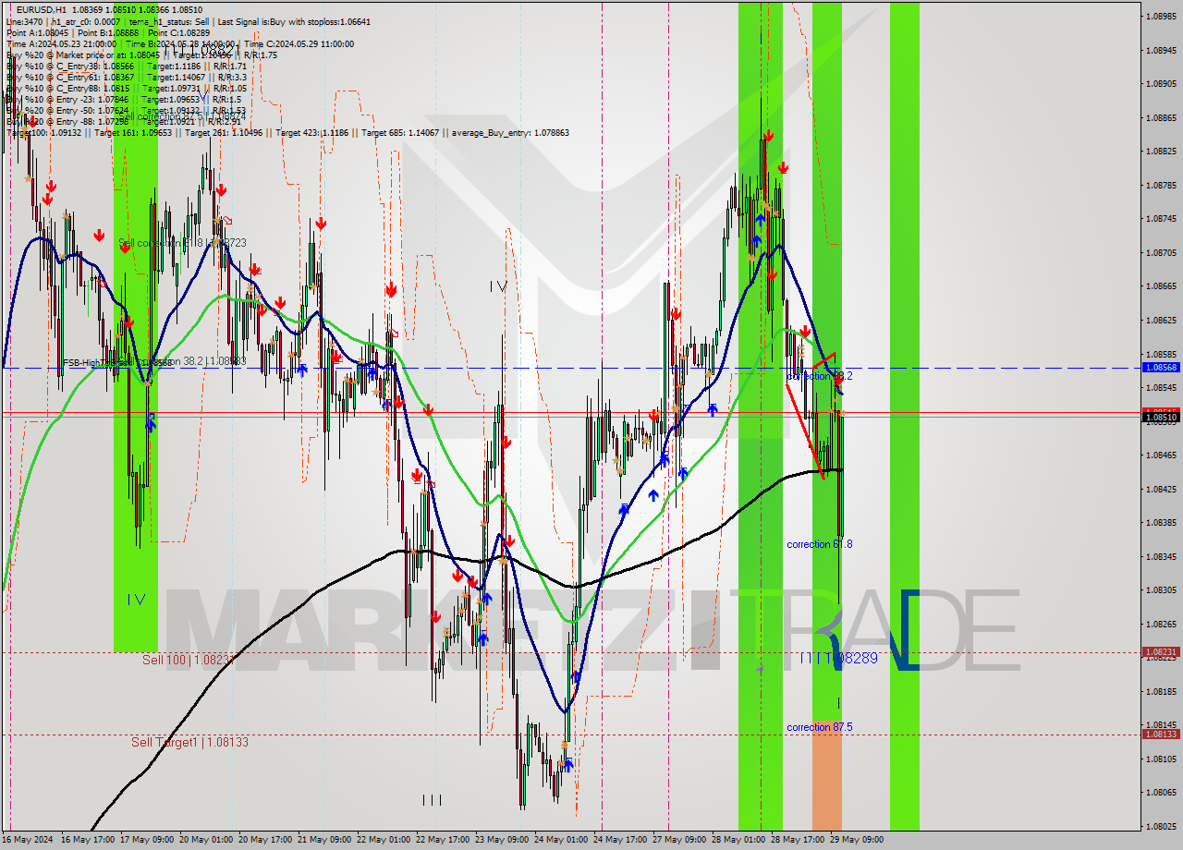Click 'Target 261: 1.10496' text
This screenshot has height=850, width=1183.
pyautogui.click(x=223, y=133)
